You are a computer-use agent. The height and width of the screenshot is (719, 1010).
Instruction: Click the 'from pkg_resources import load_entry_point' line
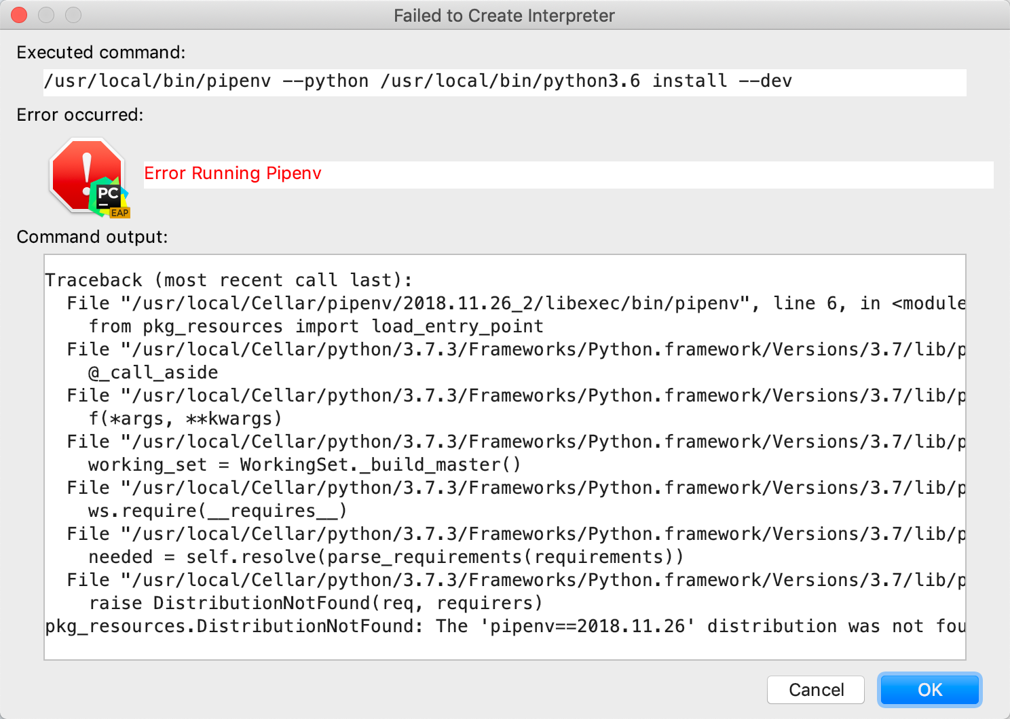(x=316, y=326)
